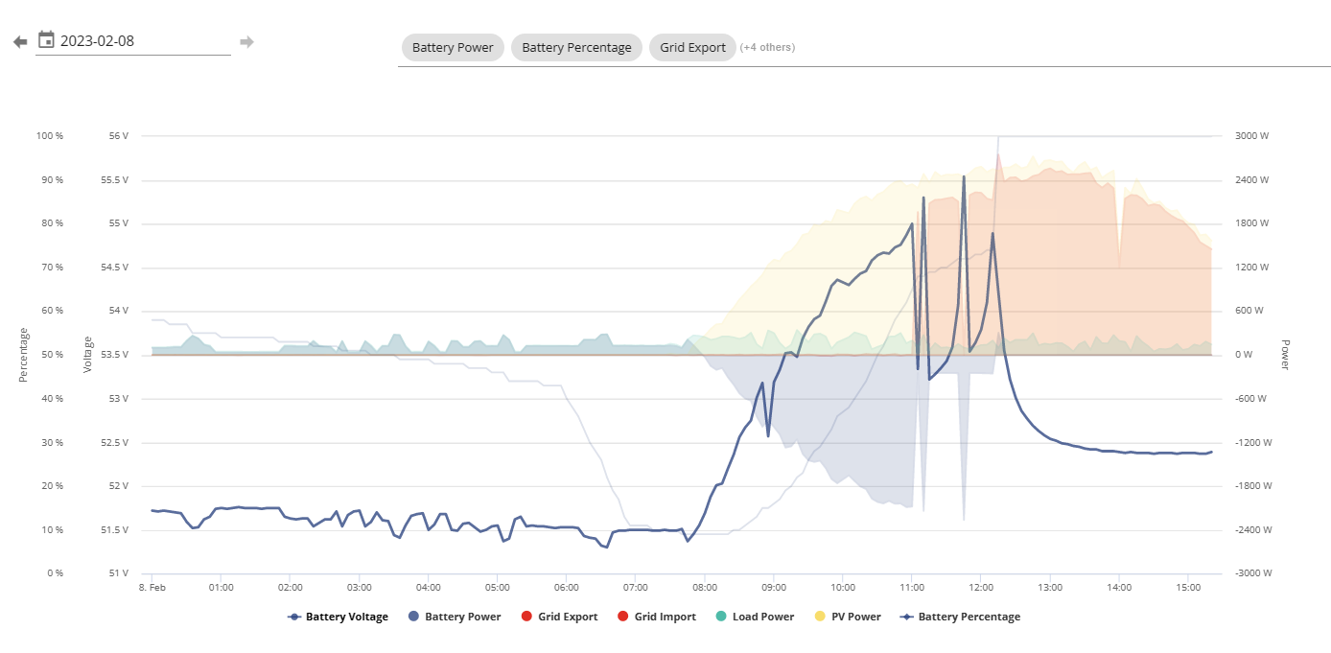Screen dimensions: 1331x653
Task: Click the Battery Percentage legend line marker
Action: (906, 617)
